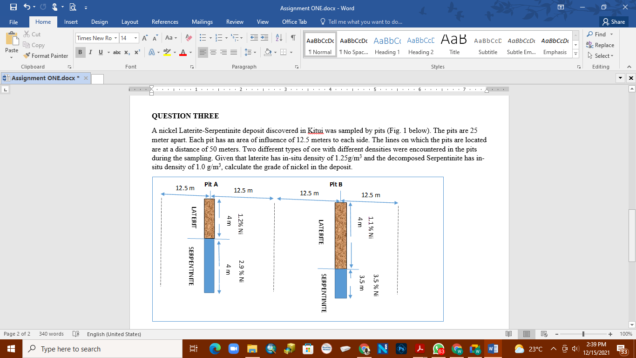The height and width of the screenshot is (358, 636).
Task: Apply strikethrough formatting
Action: tap(118, 53)
